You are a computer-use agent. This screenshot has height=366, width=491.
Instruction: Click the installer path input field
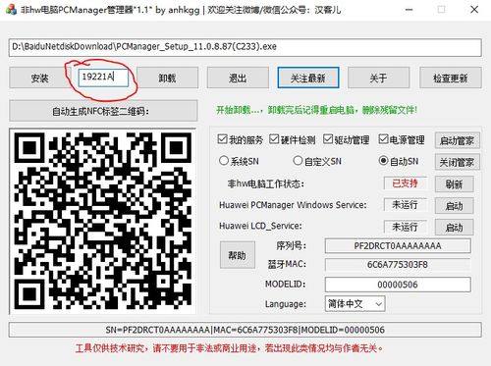click(245, 47)
